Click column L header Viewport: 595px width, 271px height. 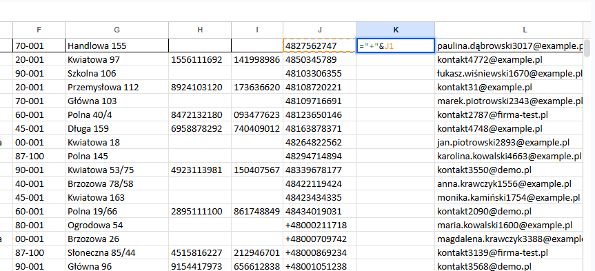pos(509,30)
